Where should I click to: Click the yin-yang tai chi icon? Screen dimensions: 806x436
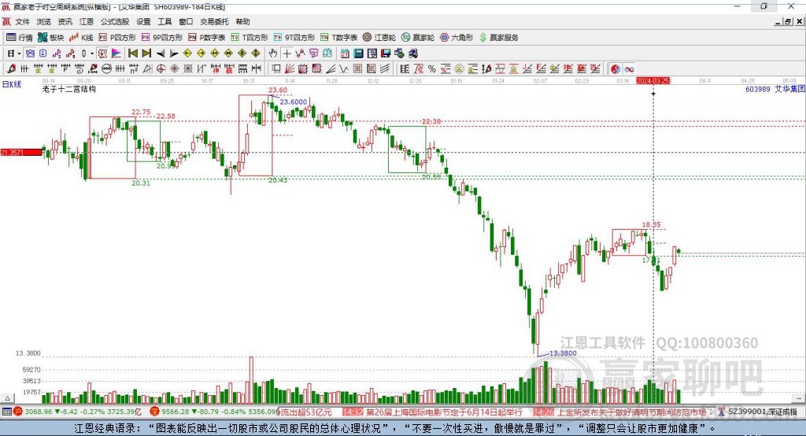coord(616,69)
